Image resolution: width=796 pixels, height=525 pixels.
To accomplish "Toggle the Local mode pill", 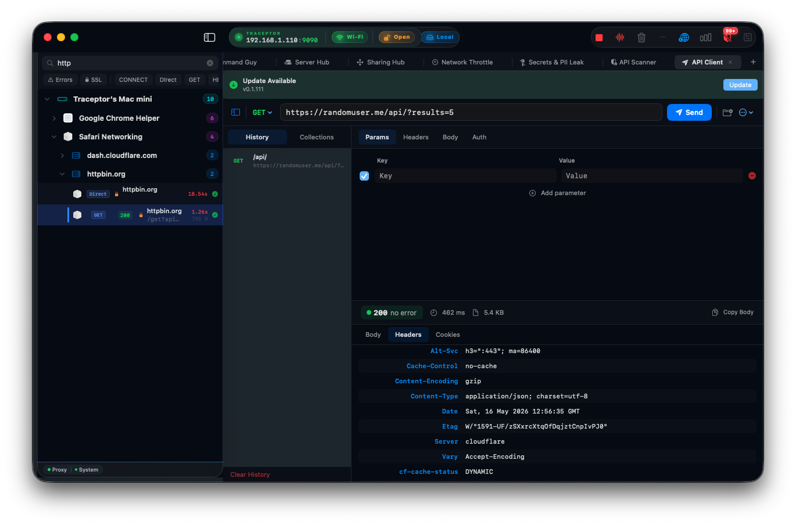I will [x=440, y=37].
